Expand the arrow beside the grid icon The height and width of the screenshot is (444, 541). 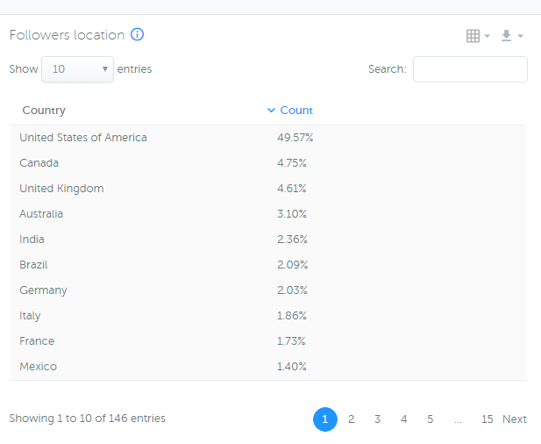tap(488, 36)
